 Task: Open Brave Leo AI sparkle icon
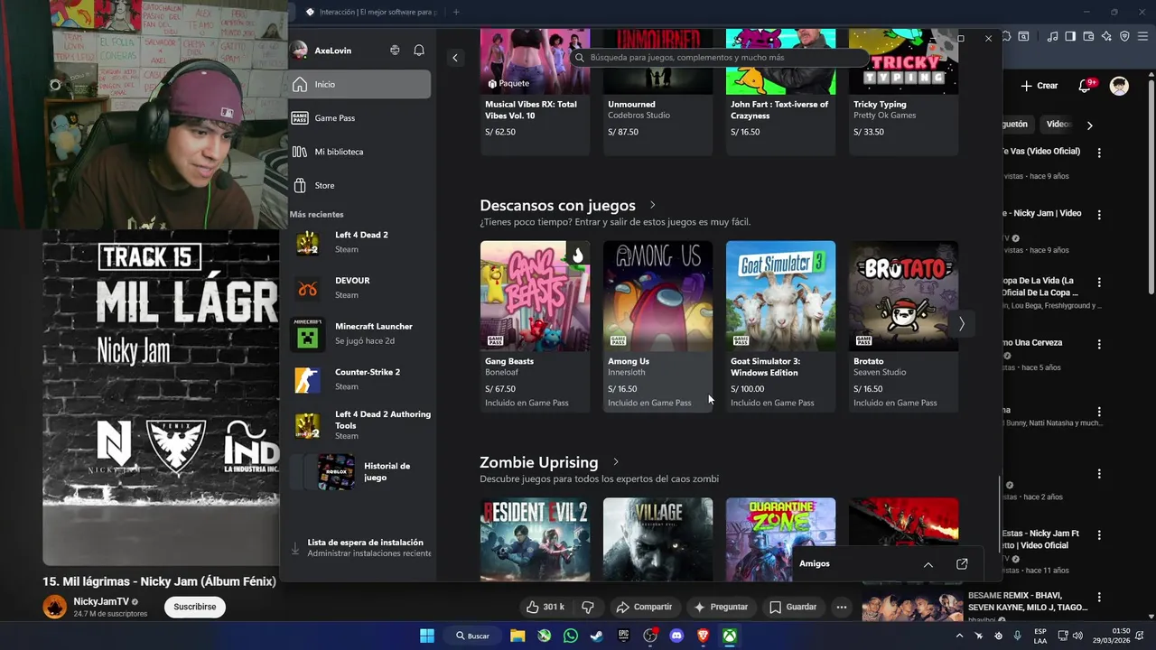click(1106, 37)
